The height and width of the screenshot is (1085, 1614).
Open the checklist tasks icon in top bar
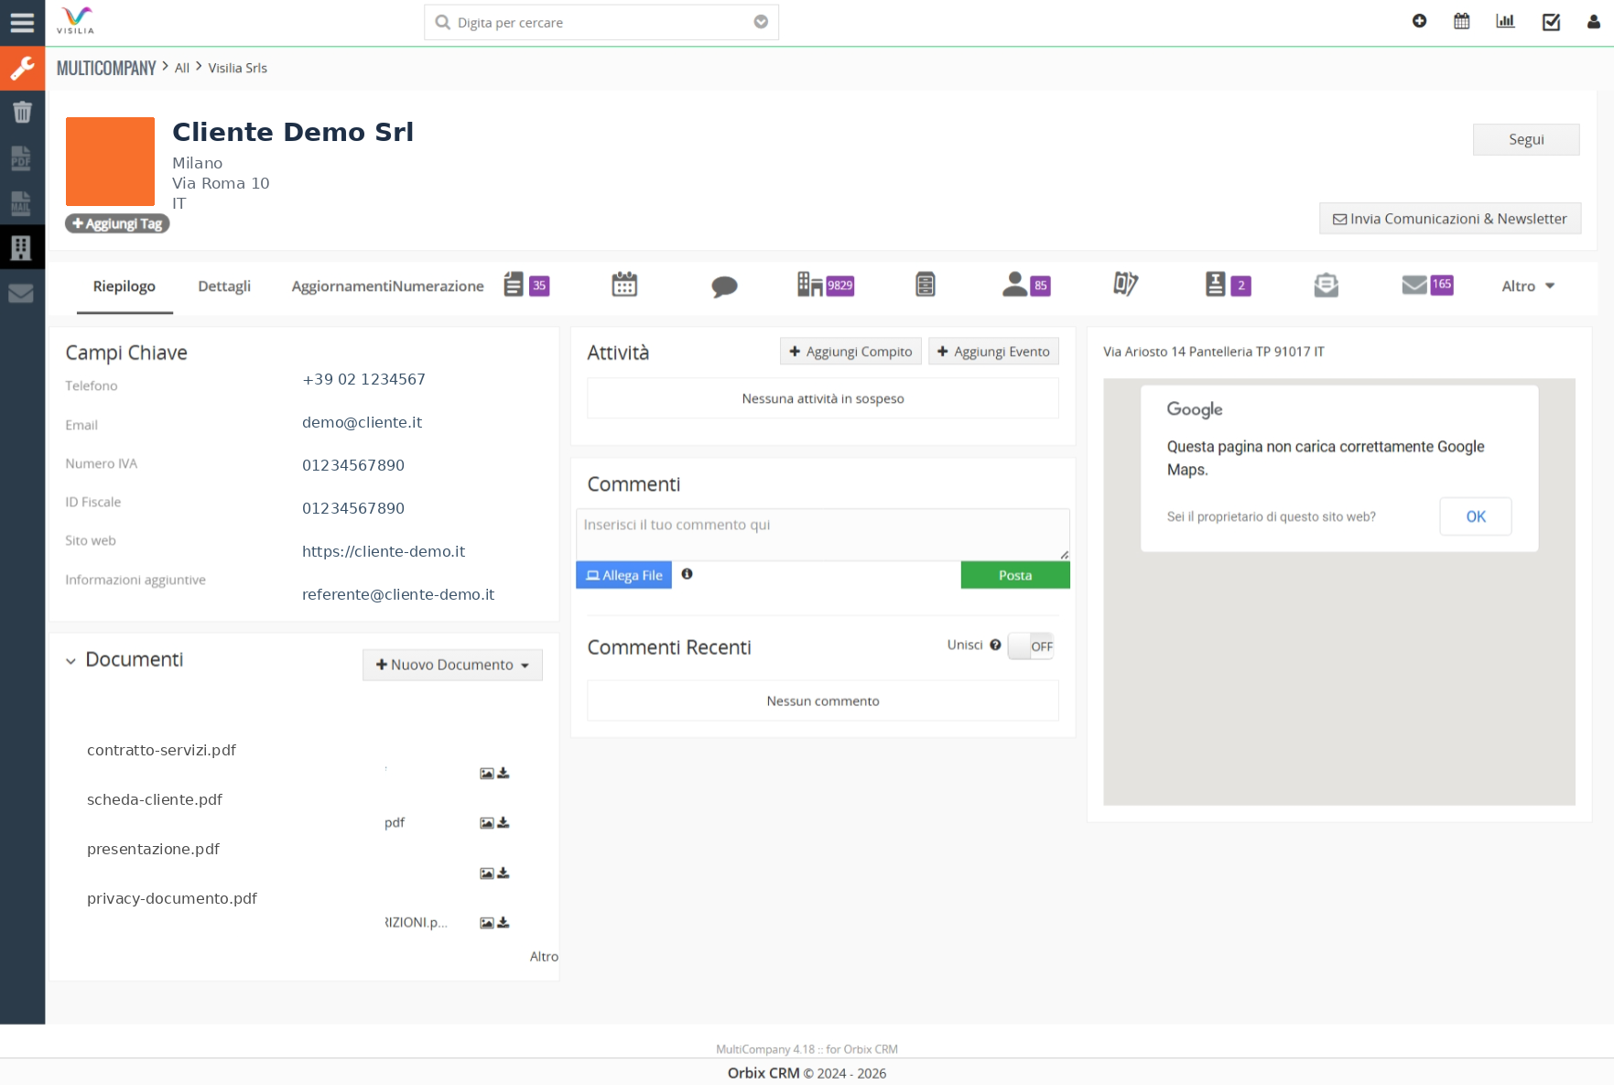click(x=1551, y=21)
